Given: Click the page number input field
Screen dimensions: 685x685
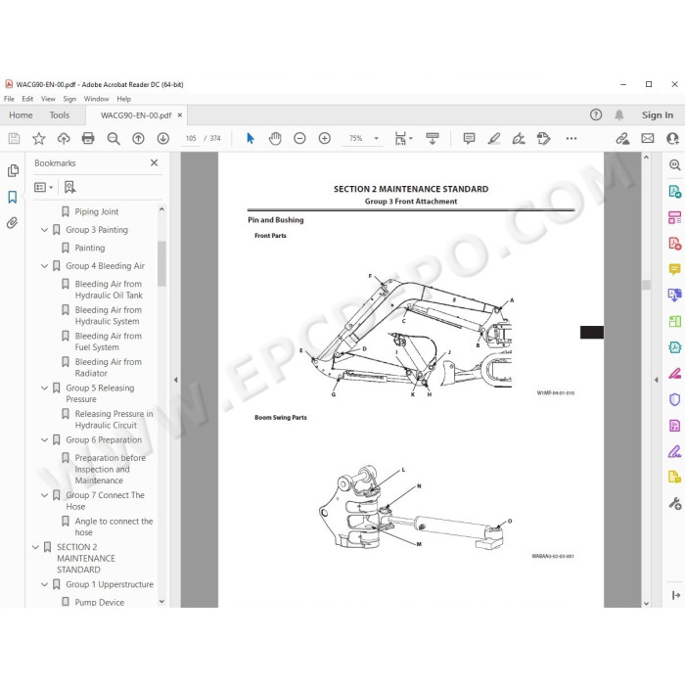Looking at the screenshot, I should click(x=191, y=139).
